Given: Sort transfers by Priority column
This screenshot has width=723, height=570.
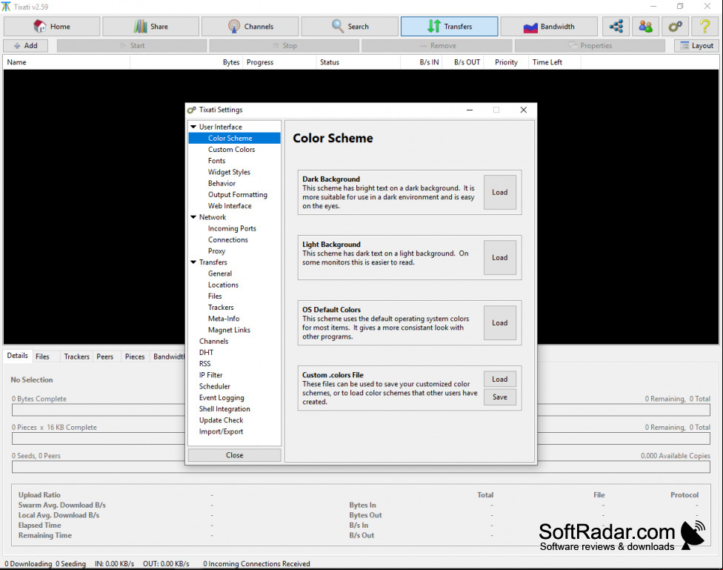Looking at the screenshot, I should point(506,62).
